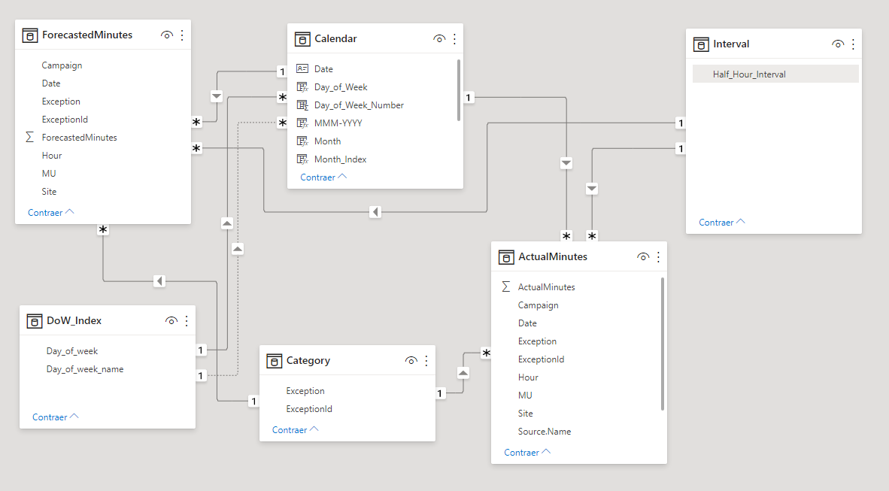
Task: Select filter arrow on Interval-ActualMinutes relationship line
Action: pyautogui.click(x=592, y=189)
